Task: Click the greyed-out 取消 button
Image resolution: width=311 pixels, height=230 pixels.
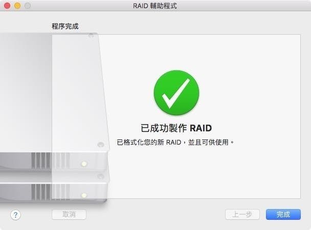Action: pos(69,214)
